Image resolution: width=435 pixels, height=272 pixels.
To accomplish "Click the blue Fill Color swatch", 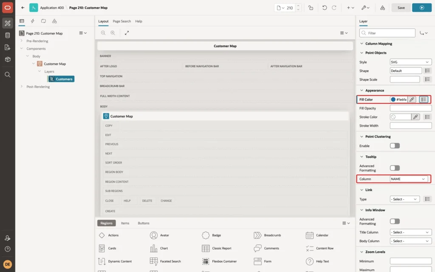I will tap(393, 99).
